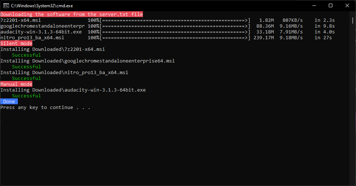Image resolution: width=356 pixels, height=186 pixels.
Task: Click the window title C:\Windows\System32\cmd.exe
Action: [42, 6]
